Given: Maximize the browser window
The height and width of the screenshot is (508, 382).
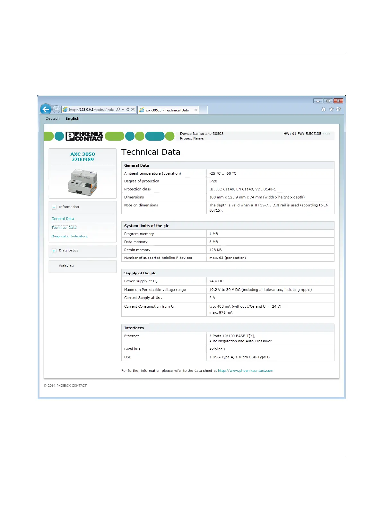Looking at the screenshot, I should coord(328,101).
